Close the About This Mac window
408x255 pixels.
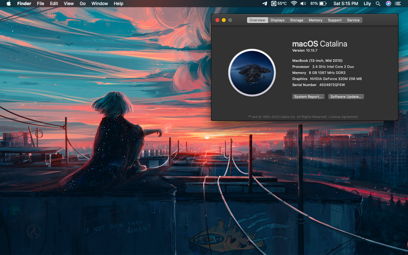tap(217, 20)
